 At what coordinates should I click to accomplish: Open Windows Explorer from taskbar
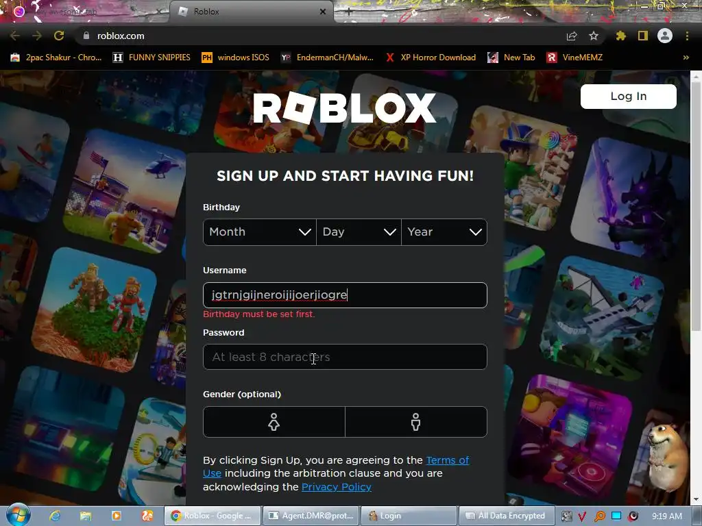pyautogui.click(x=86, y=516)
